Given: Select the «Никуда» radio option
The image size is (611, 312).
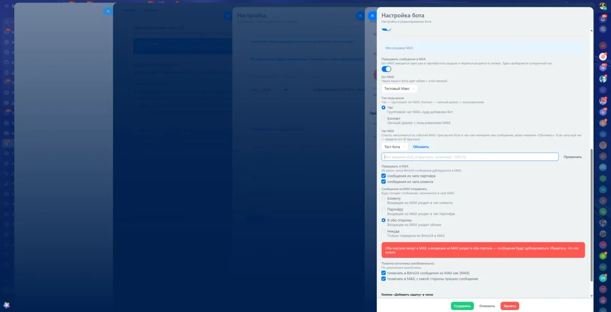Looking at the screenshot, I should (x=384, y=231).
